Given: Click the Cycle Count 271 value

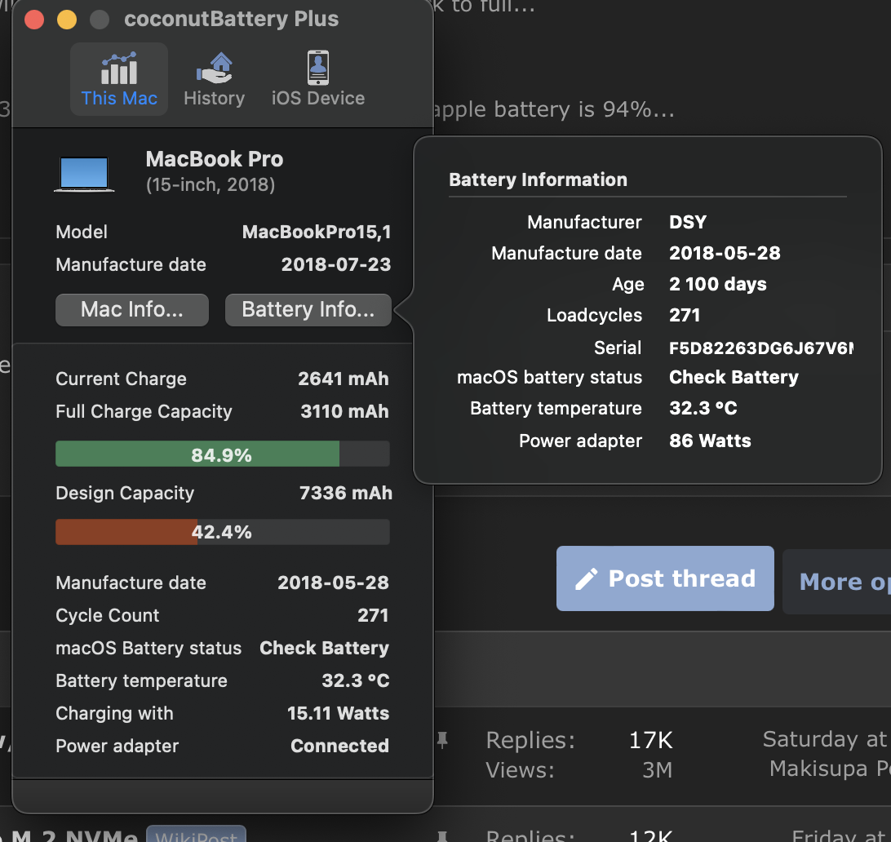Looking at the screenshot, I should [x=373, y=614].
